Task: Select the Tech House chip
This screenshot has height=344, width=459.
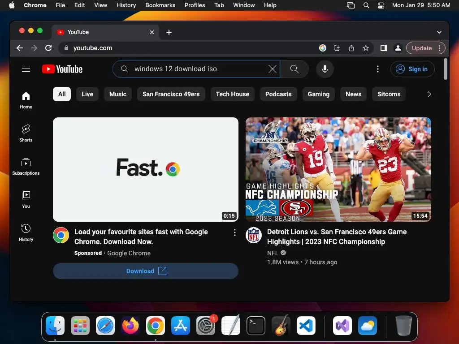Action: pos(233,94)
